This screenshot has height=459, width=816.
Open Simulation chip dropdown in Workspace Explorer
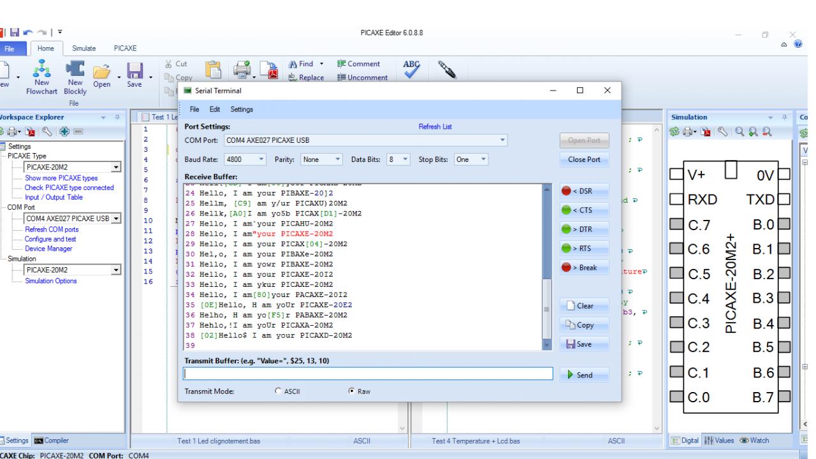coord(116,270)
